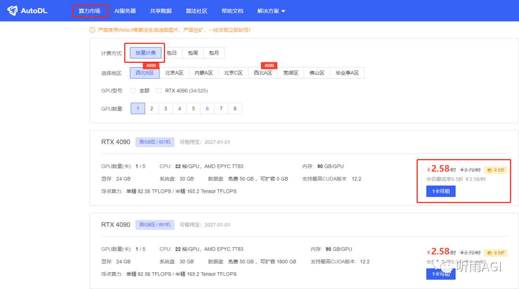Click 1卡可租 on the second RTX 4090 card
Screen dimensions: 519x289
[441, 274]
